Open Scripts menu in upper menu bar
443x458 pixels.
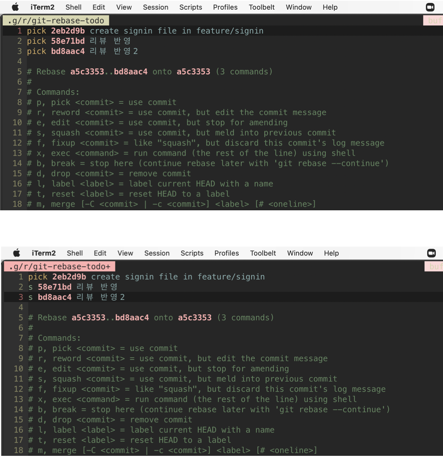pyautogui.click(x=191, y=7)
